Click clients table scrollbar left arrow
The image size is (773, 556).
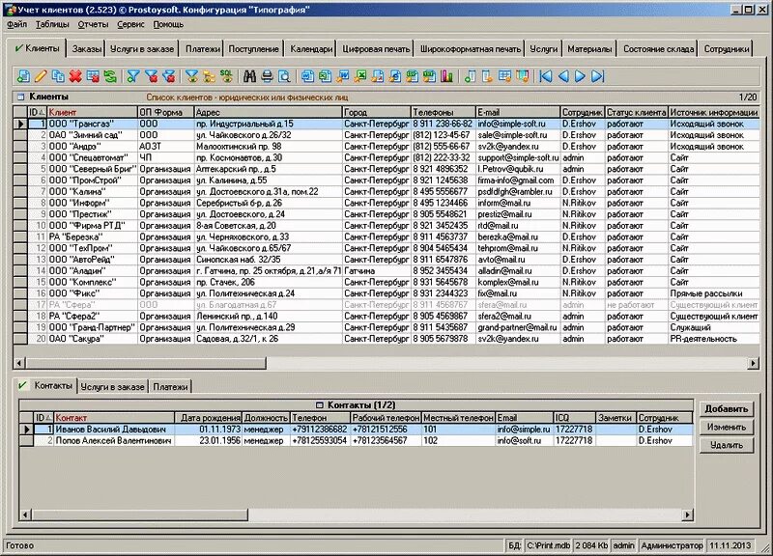(19, 364)
